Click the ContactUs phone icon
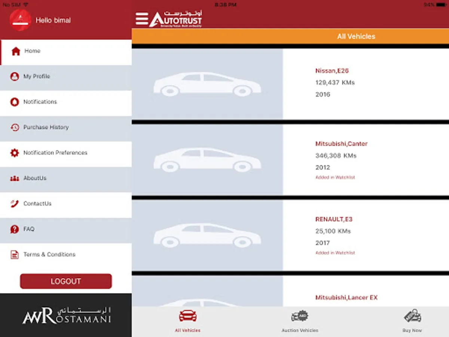Image resolution: width=449 pixels, height=337 pixels. click(x=15, y=204)
